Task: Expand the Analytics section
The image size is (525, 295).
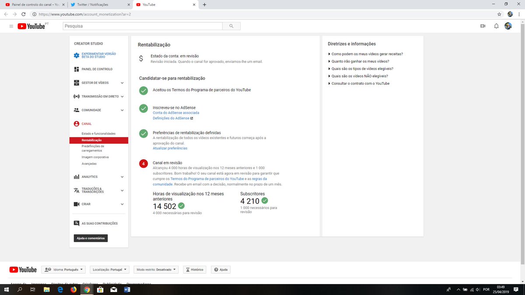Action: coord(122,177)
